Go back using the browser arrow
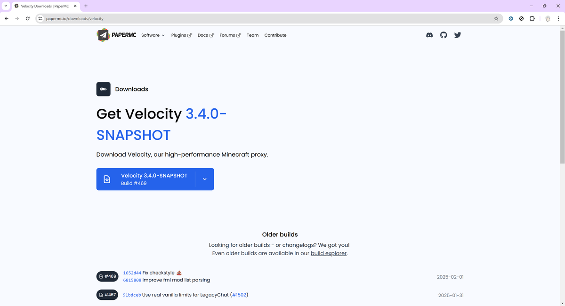The width and height of the screenshot is (565, 306). 6,18
